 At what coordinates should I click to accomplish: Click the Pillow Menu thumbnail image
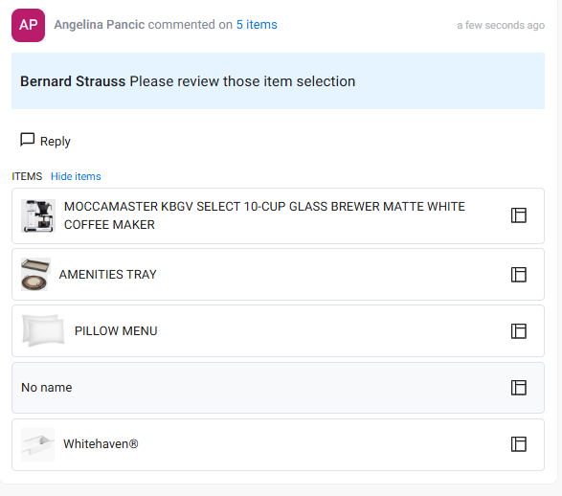pos(43,330)
